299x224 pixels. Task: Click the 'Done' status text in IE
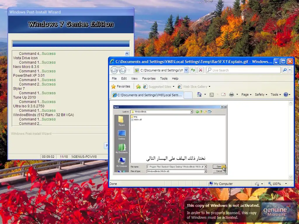tap(113, 184)
